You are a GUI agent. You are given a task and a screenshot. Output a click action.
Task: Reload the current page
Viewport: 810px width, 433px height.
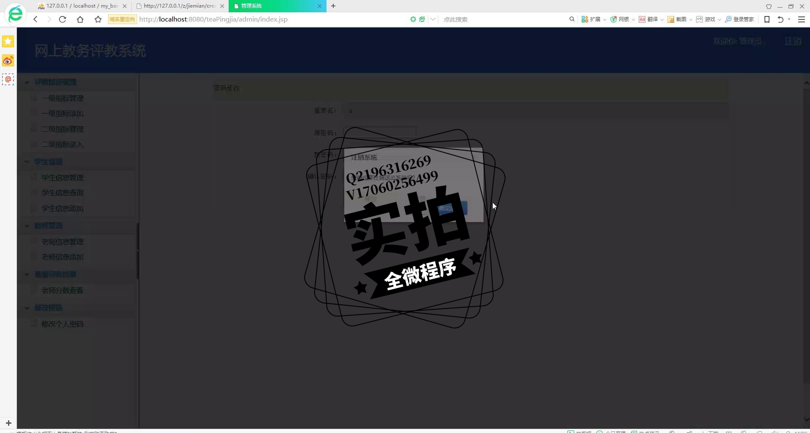[62, 19]
